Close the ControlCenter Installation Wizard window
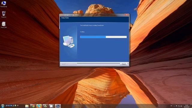Screen dimensions: 192x108 tap(127, 15)
